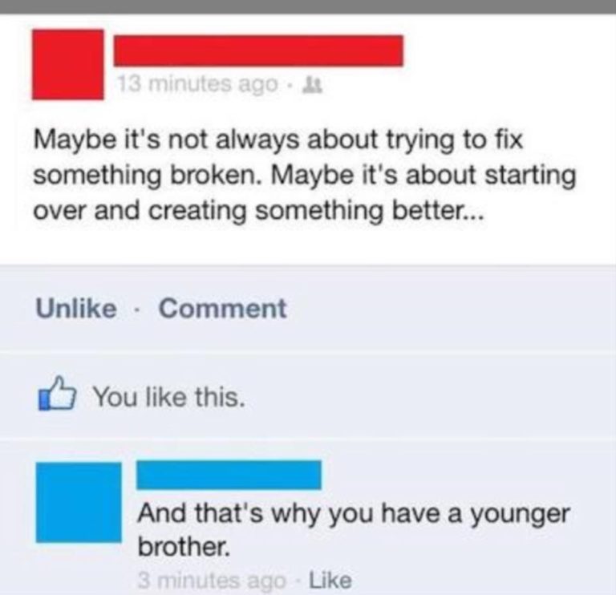This screenshot has width=616, height=595.
Task: Click the blue thumbs-up icon
Action: pyautogui.click(x=57, y=394)
